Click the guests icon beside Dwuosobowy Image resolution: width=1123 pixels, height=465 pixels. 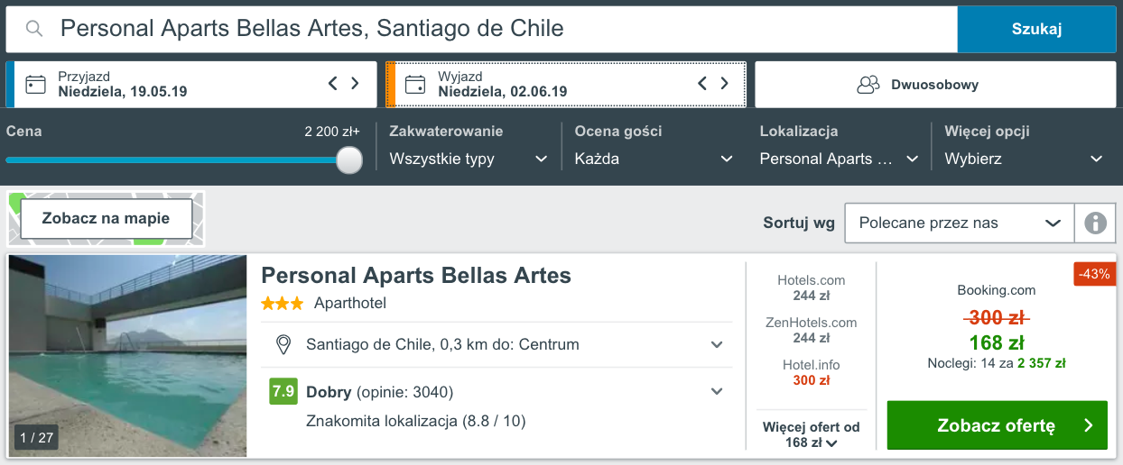pyautogui.click(x=868, y=85)
